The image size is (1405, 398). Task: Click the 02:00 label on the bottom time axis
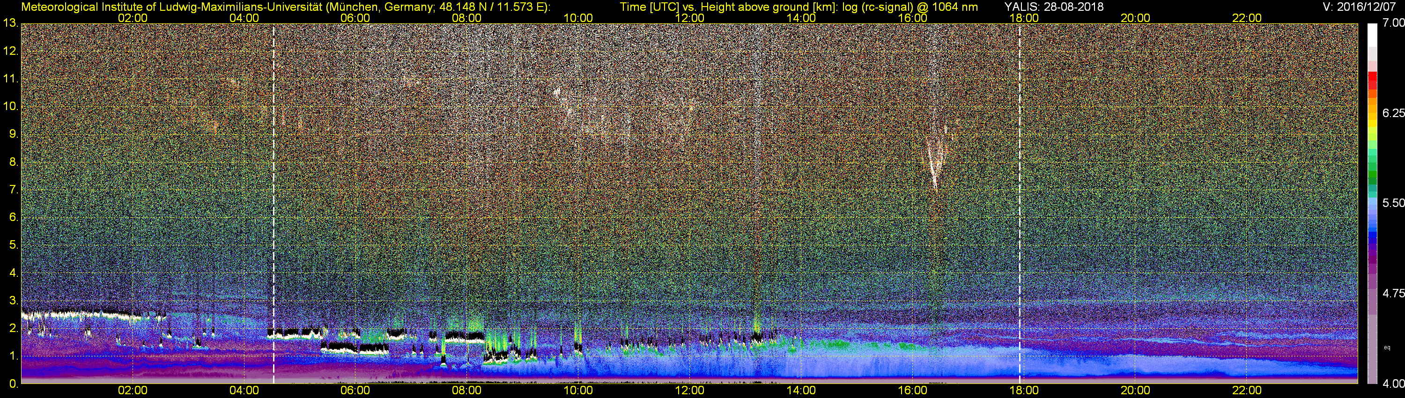[x=133, y=391]
